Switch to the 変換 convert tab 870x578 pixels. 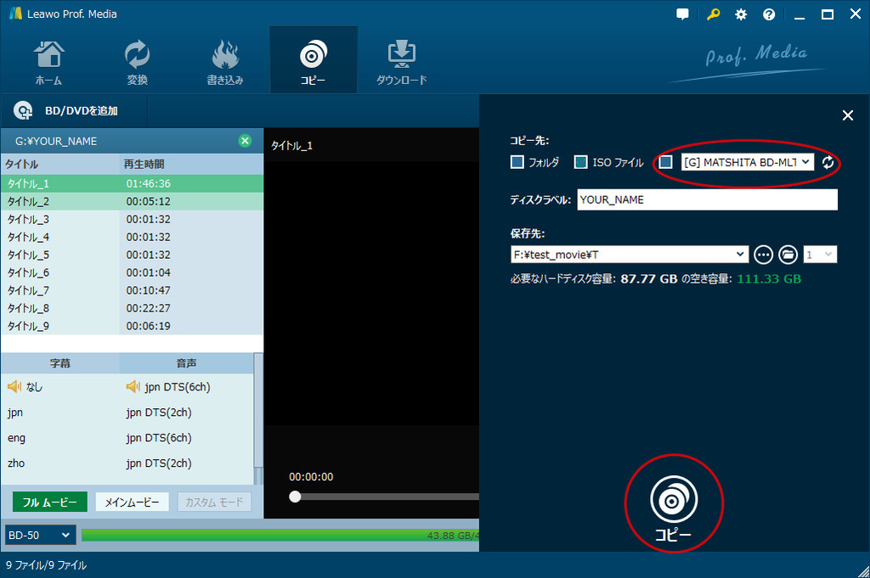pos(137,62)
